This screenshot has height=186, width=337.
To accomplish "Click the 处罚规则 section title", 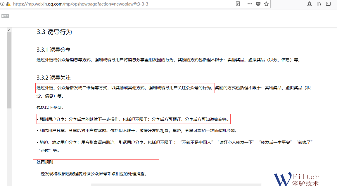I will pos(45,162).
